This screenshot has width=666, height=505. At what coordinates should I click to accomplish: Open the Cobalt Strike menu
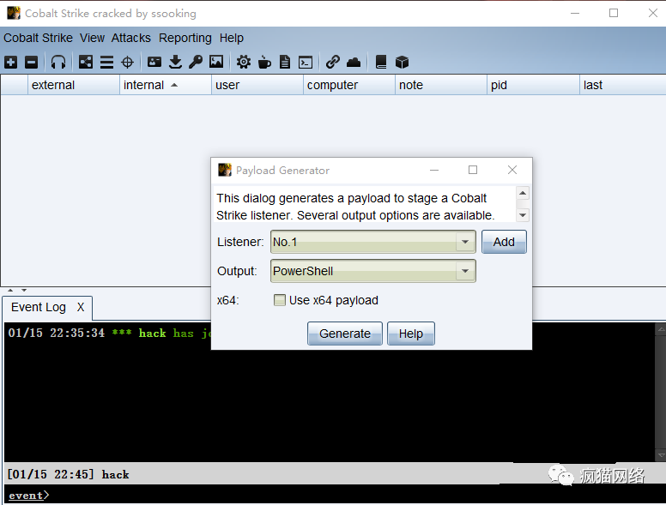pos(39,39)
